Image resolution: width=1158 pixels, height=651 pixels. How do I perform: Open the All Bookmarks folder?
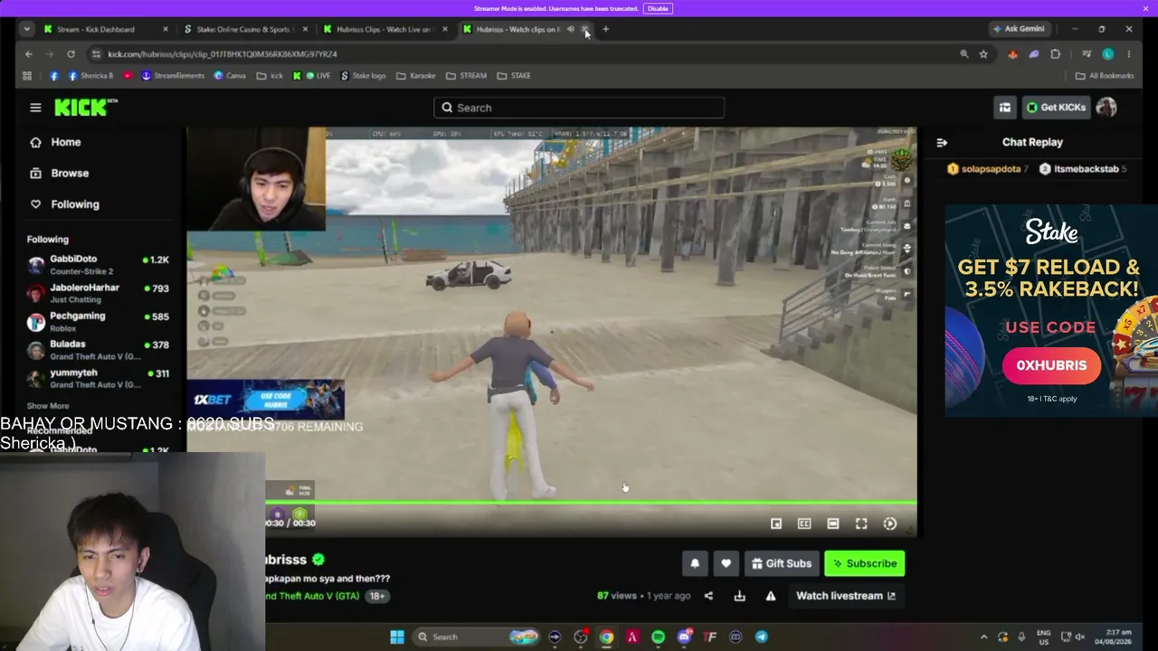(x=1105, y=76)
